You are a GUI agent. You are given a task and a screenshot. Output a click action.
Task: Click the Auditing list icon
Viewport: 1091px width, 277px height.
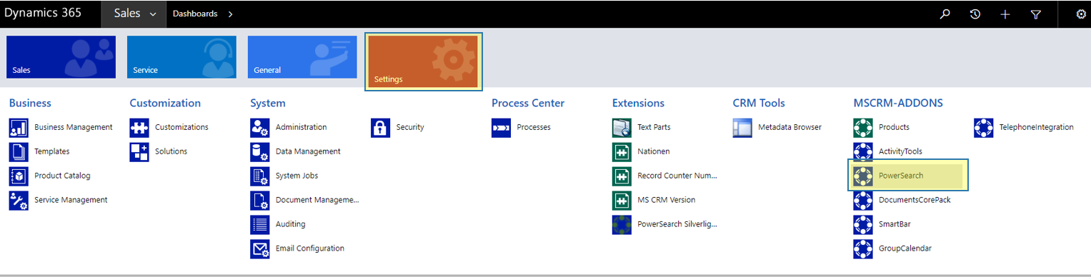tap(260, 225)
